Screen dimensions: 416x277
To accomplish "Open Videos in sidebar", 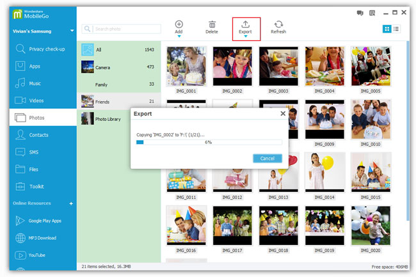I will coord(43,100).
